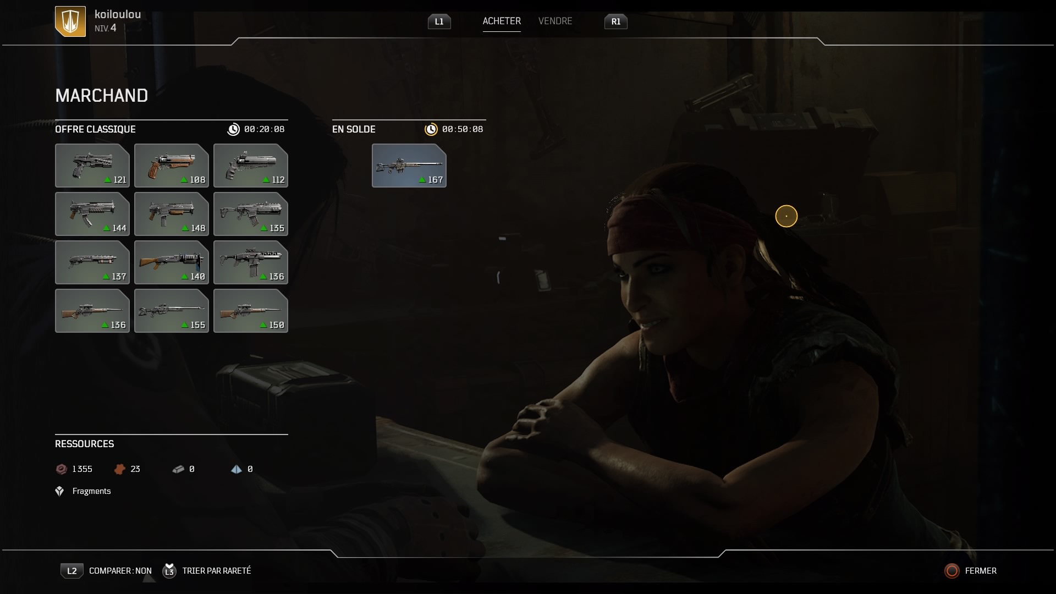Viewport: 1056px width, 594px height.
Task: Click the classic offer timer 00:20:08
Action: click(265, 129)
